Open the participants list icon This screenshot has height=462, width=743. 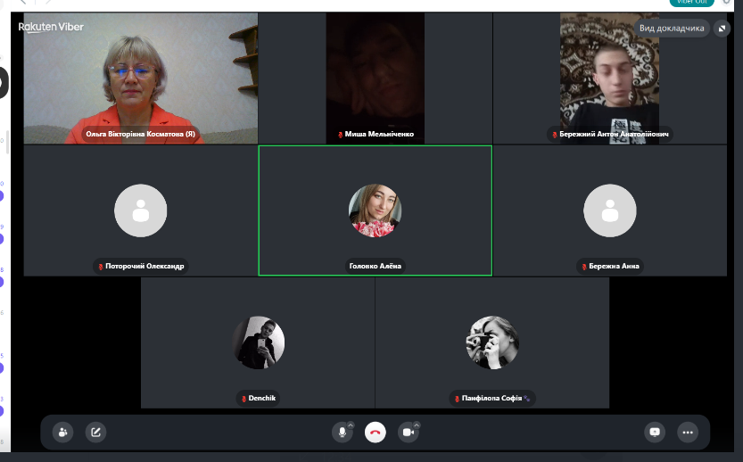pos(62,432)
